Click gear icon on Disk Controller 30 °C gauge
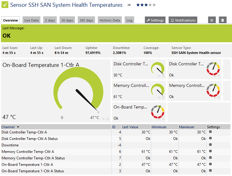 163,76
